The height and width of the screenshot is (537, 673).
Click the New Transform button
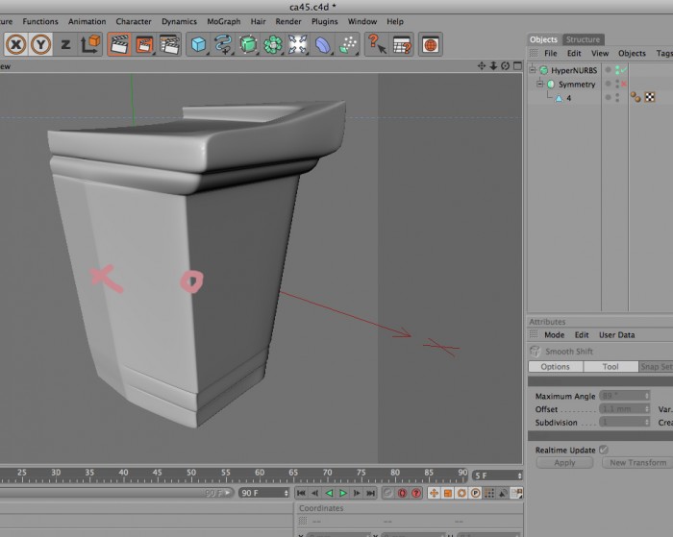click(637, 463)
